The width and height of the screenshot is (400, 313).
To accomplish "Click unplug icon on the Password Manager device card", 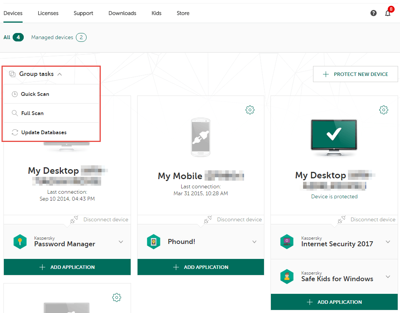I will tap(74, 219).
